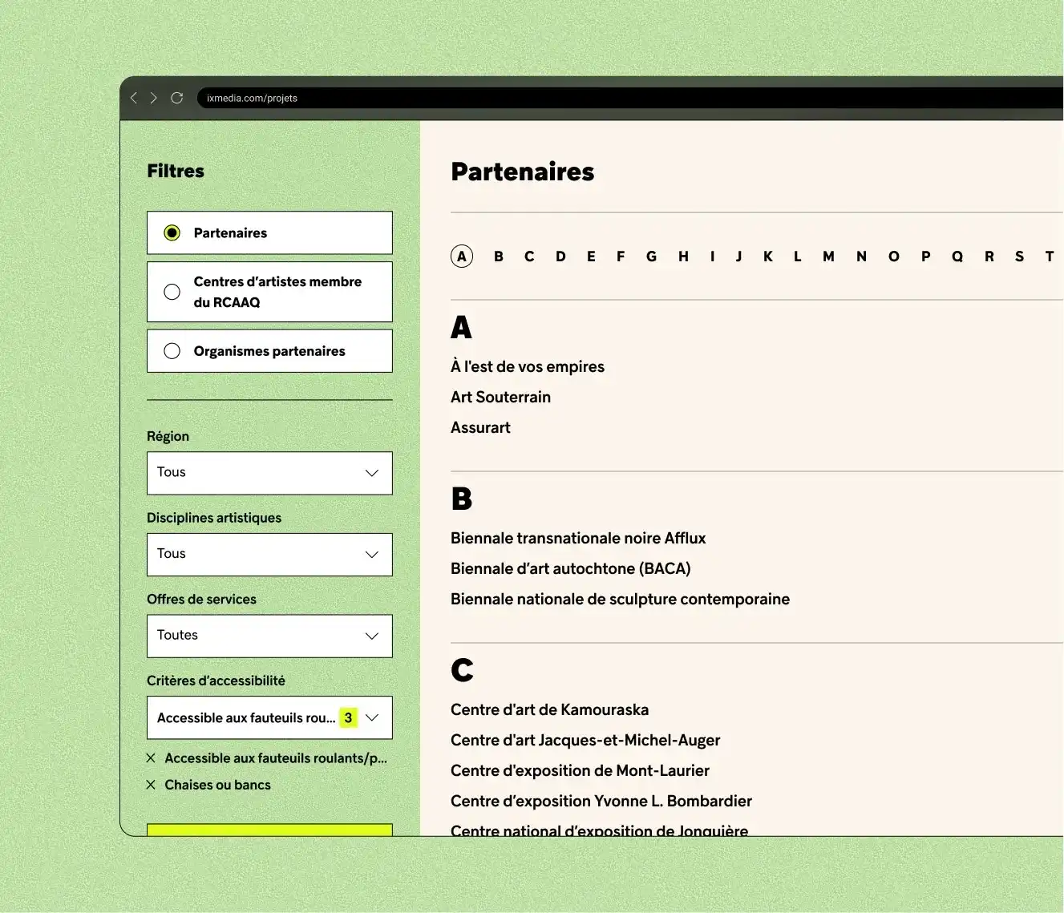
Task: Remove the 'Chaises ou bancs' filter
Action: pos(151,785)
